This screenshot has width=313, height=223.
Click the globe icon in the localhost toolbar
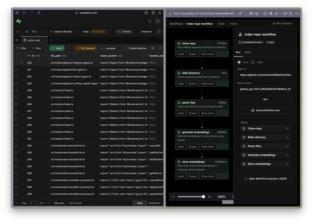[x=271, y=13]
